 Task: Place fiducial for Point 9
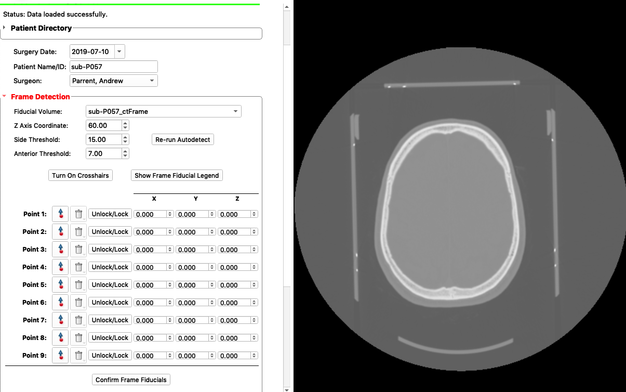pyautogui.click(x=60, y=356)
